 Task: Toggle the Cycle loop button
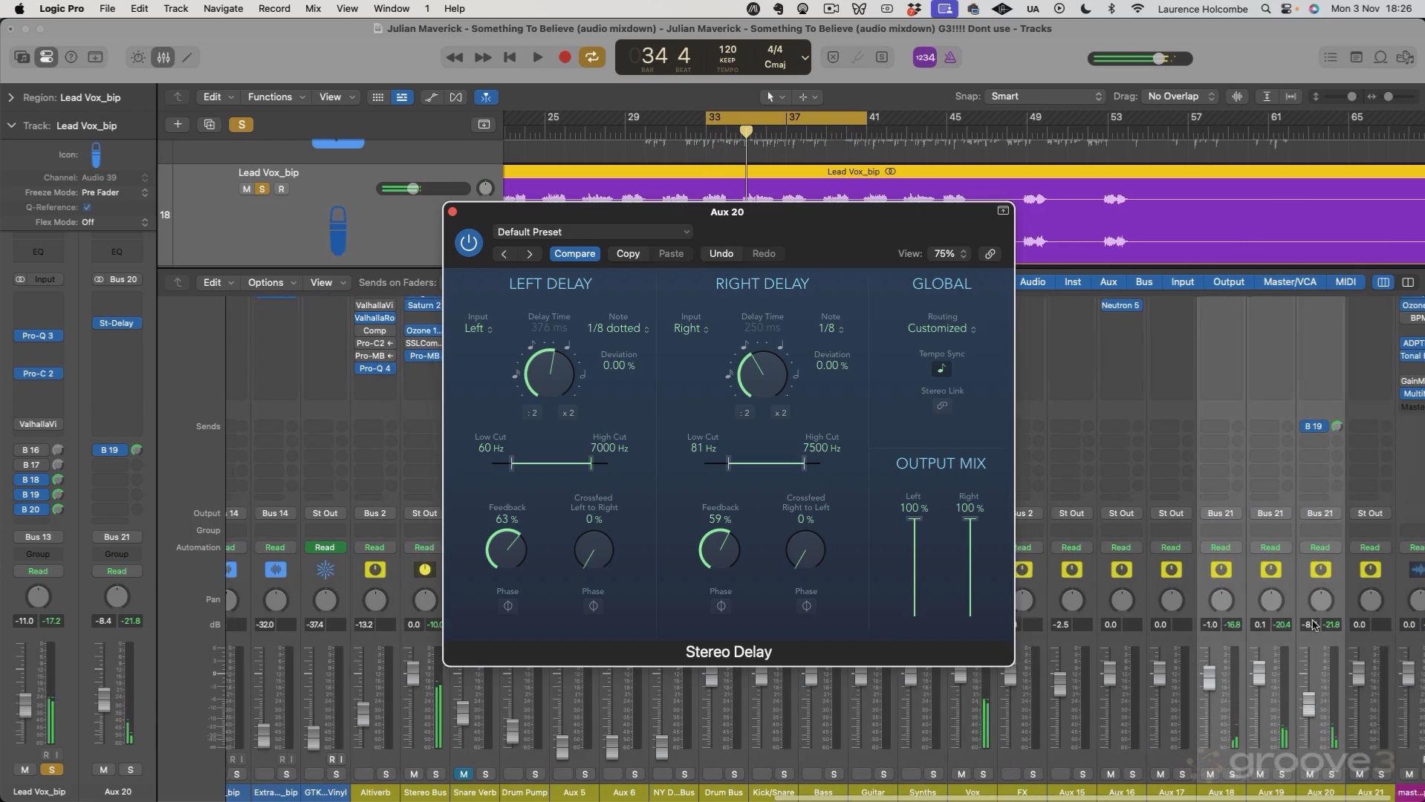pyautogui.click(x=592, y=58)
